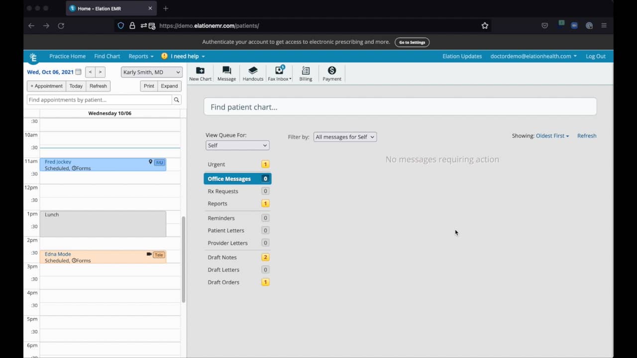637x358 pixels.
Task: Click the Expand schedule button
Action: (x=169, y=86)
